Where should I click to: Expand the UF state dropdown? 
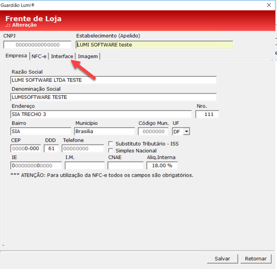187,131
